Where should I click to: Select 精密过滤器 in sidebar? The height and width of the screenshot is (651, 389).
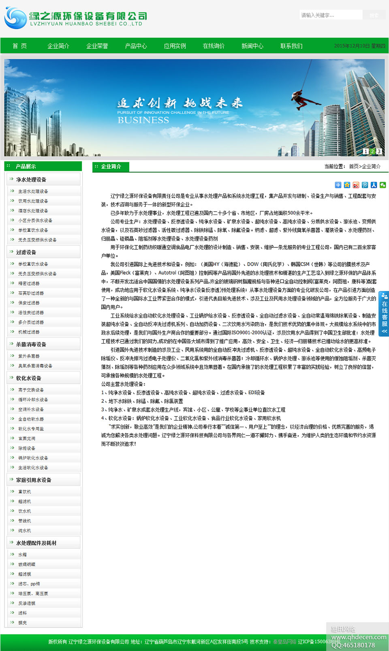coord(29,283)
